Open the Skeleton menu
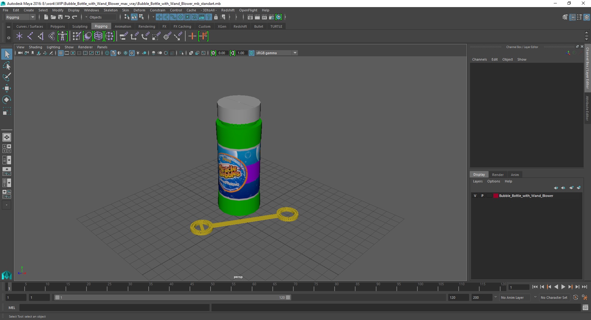Image resolution: width=591 pixels, height=320 pixels. tap(111, 10)
